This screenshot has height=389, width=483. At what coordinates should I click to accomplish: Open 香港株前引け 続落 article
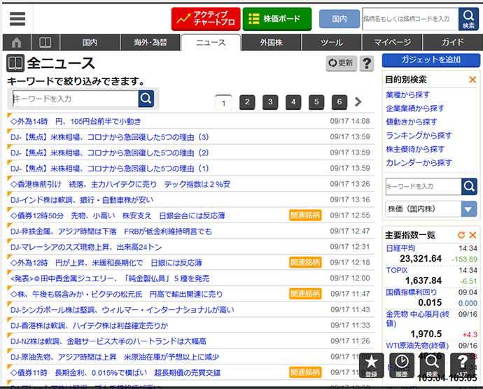point(120,184)
